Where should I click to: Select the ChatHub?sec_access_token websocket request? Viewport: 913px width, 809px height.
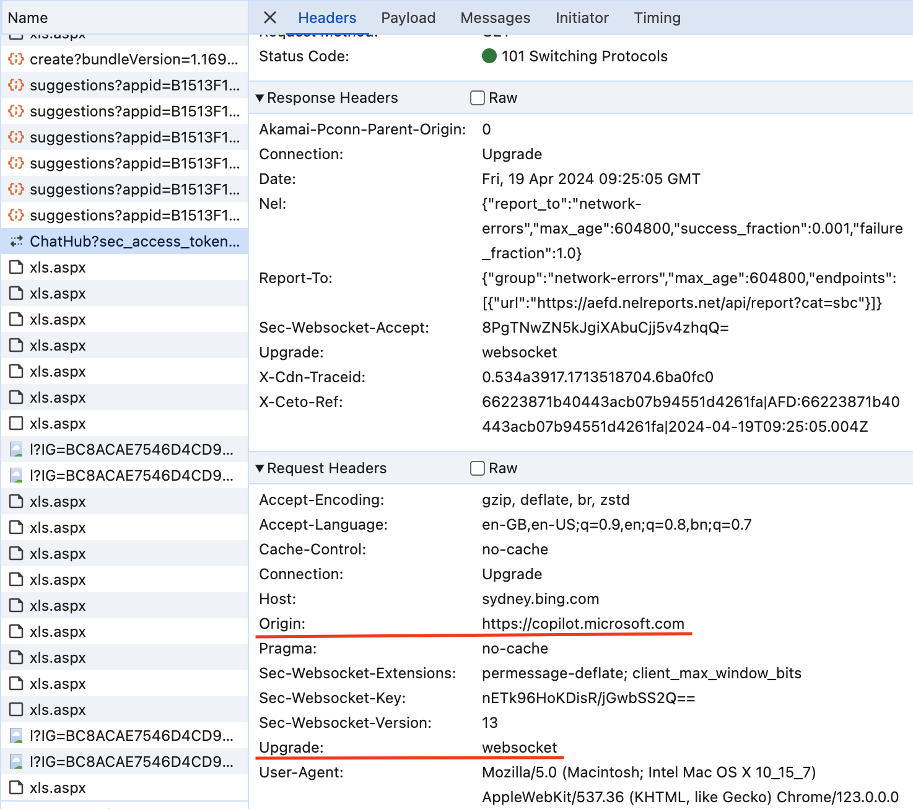(124, 242)
